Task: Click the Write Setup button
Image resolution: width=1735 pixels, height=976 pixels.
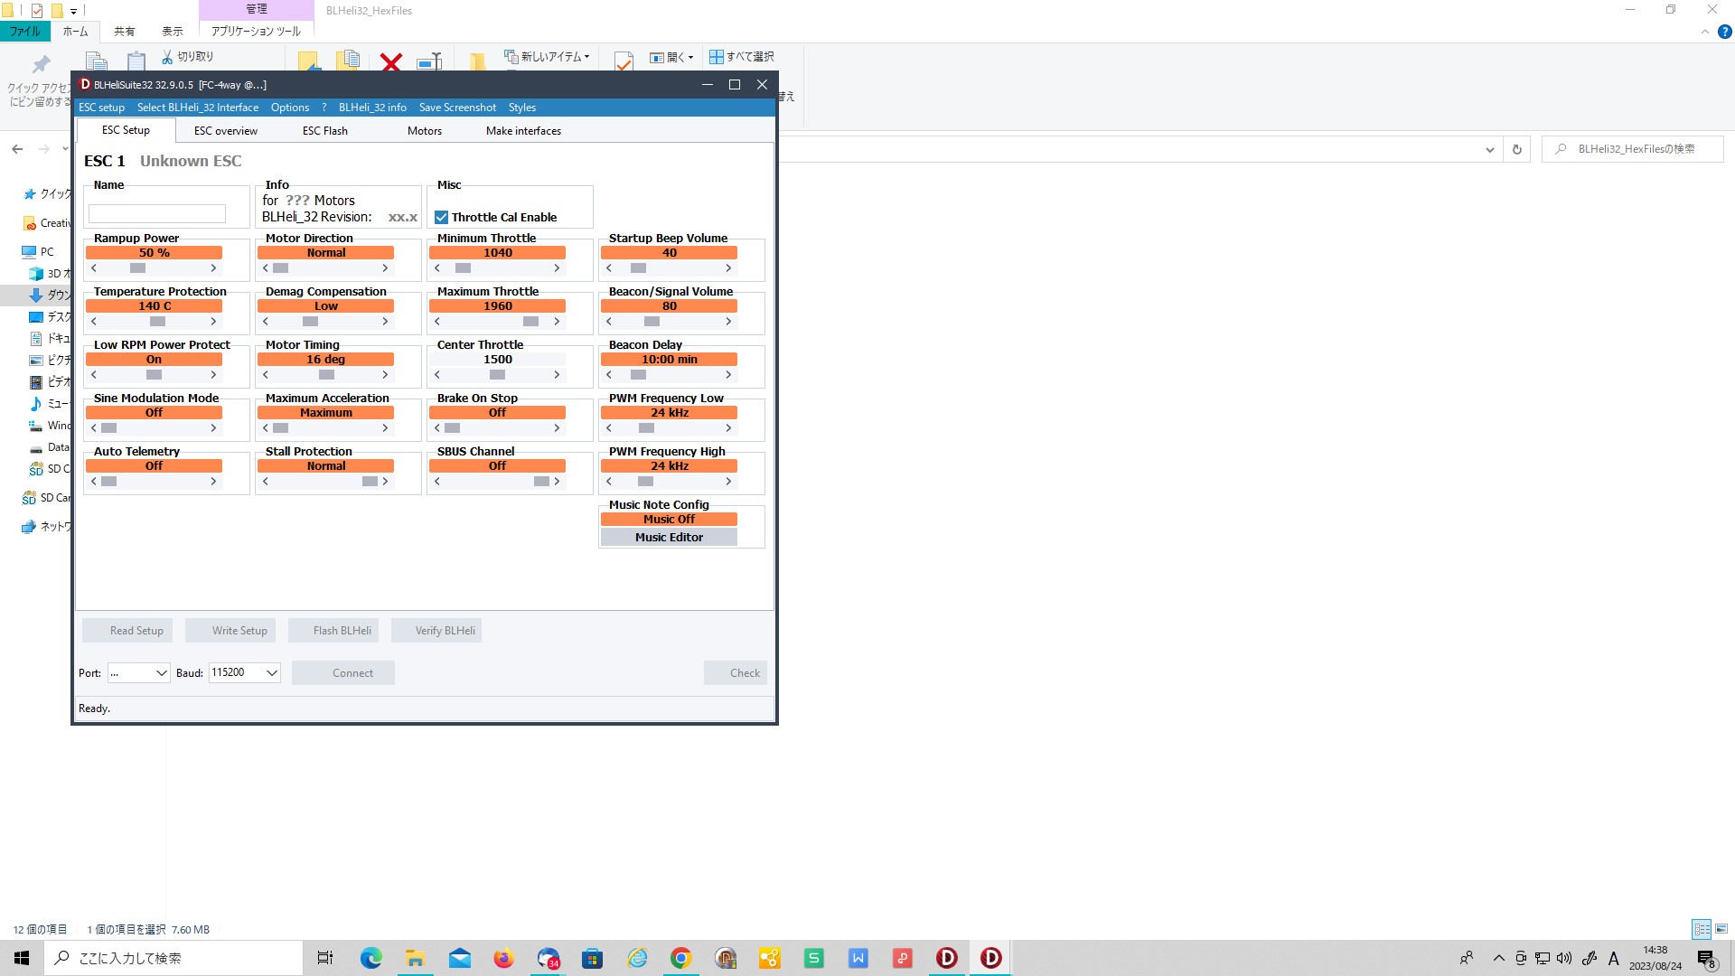Action: pos(230,631)
